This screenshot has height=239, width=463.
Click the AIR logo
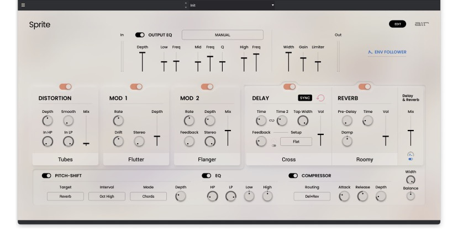(x=422, y=24)
